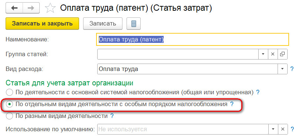This screenshot has height=139, width=308.
Task: Go back with the left arrow button
Action: [x=14, y=8]
